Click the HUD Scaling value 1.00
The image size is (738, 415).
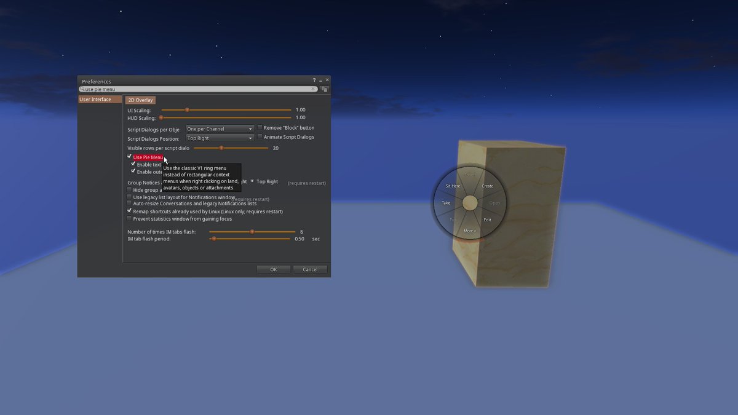[301, 117]
